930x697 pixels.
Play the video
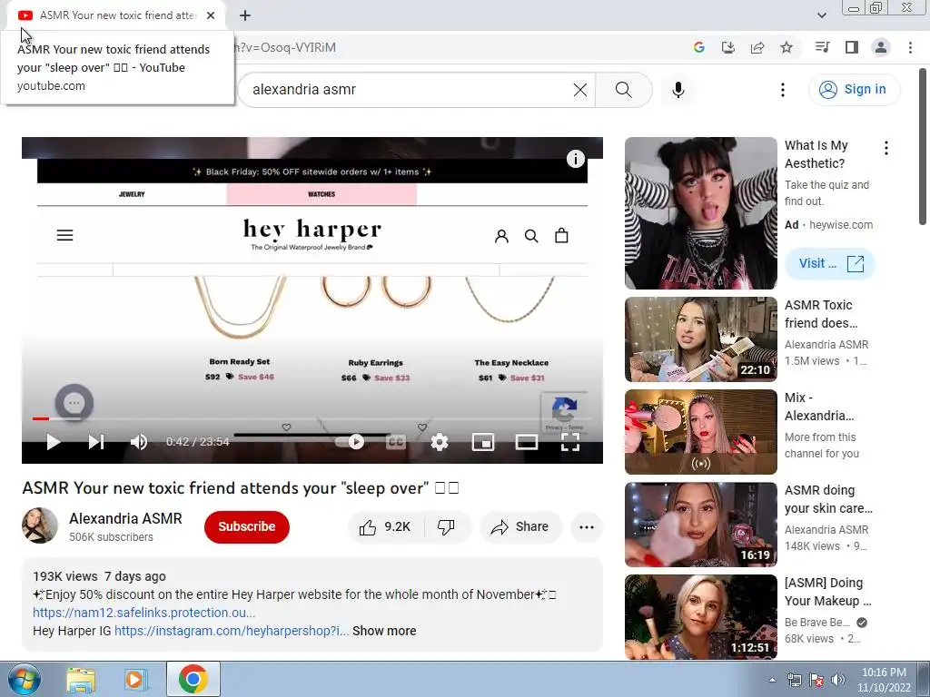coord(54,442)
